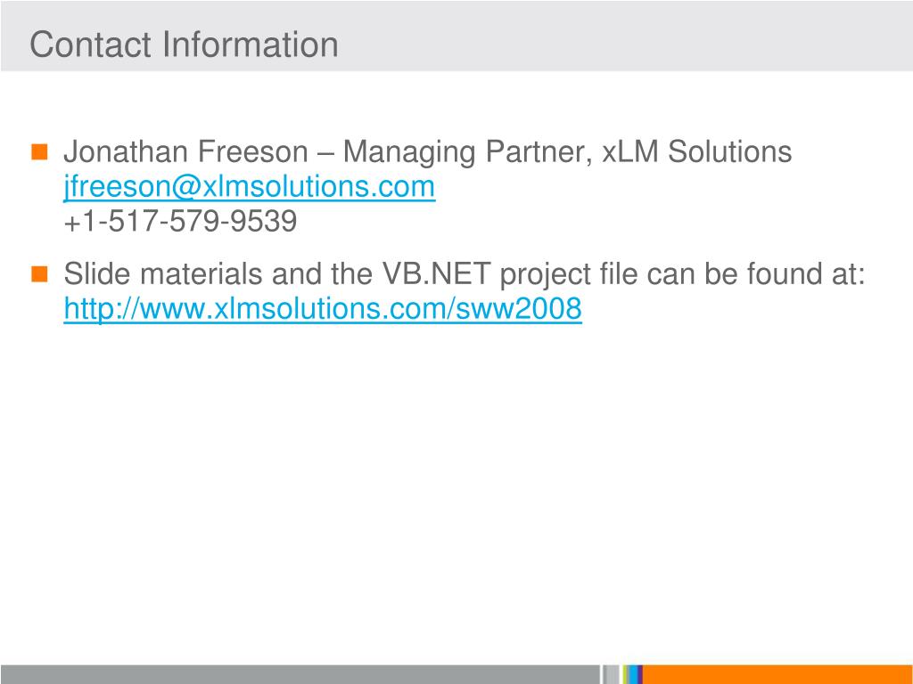Open the jfreeson@xlmsolutions.com email link
913x684 pixels.
[250, 187]
